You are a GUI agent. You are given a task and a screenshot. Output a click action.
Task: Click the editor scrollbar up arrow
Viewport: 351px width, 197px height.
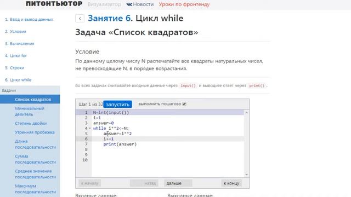pyautogui.click(x=246, y=113)
